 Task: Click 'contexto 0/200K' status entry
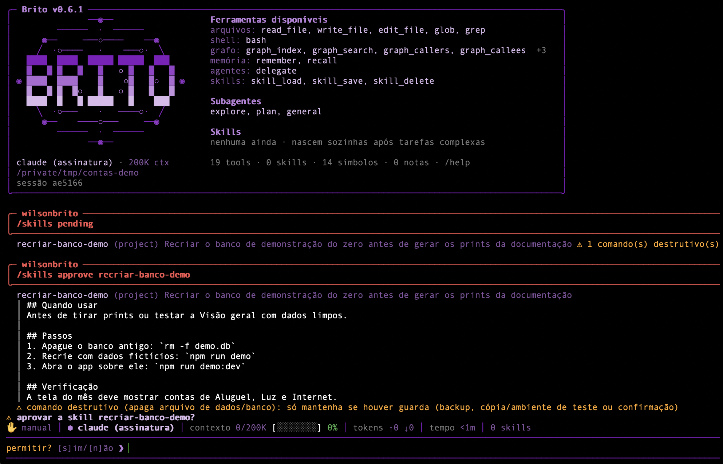click(228, 428)
